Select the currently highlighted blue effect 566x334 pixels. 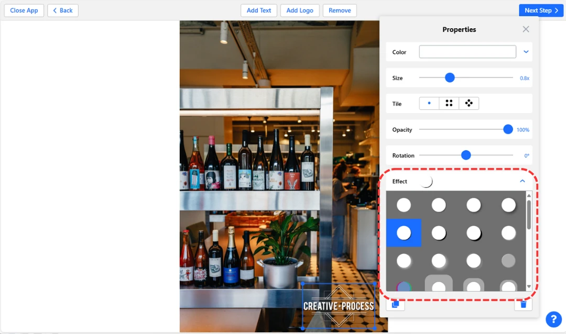point(404,233)
